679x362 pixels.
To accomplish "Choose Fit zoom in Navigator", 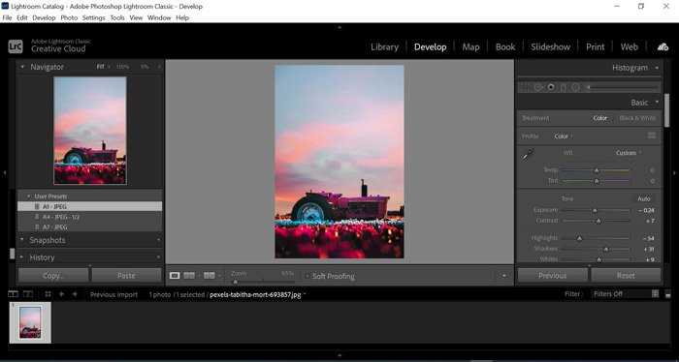I will coord(101,67).
